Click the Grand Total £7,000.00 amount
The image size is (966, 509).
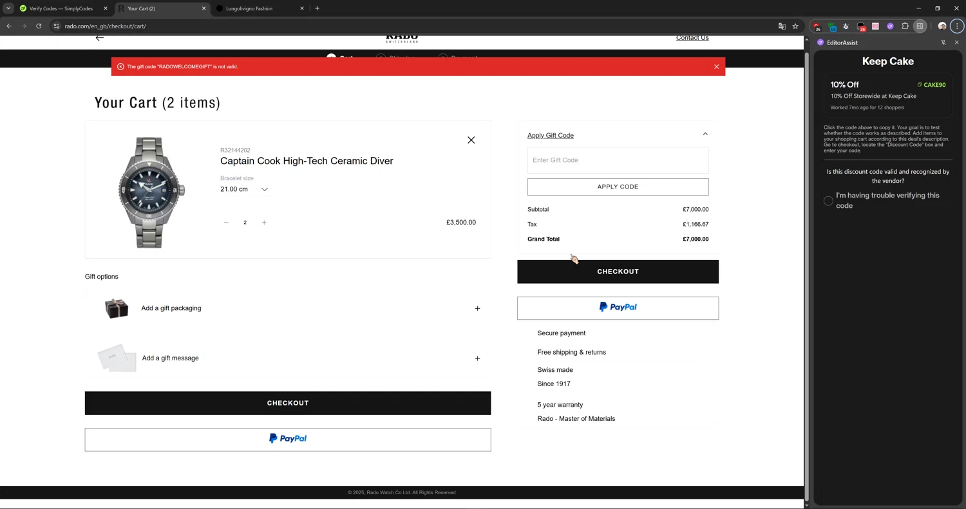tap(696, 239)
